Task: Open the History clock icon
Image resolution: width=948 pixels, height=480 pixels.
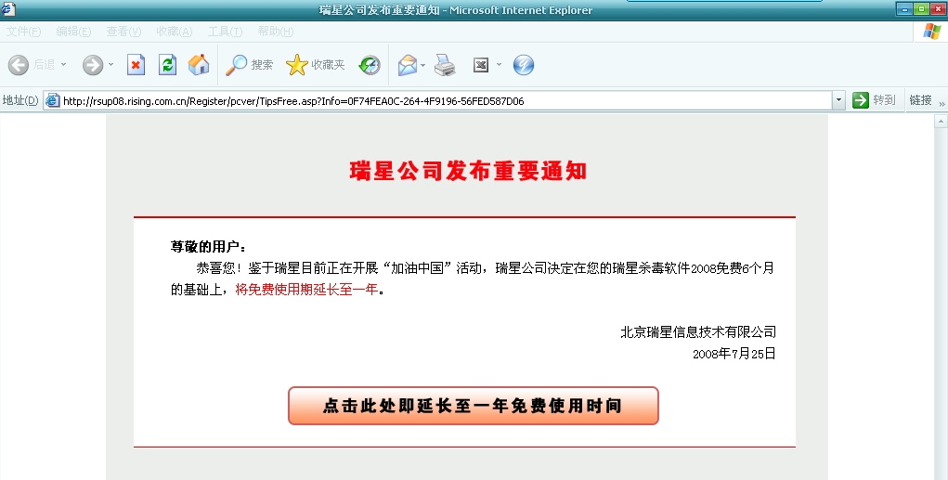Action: [370, 65]
